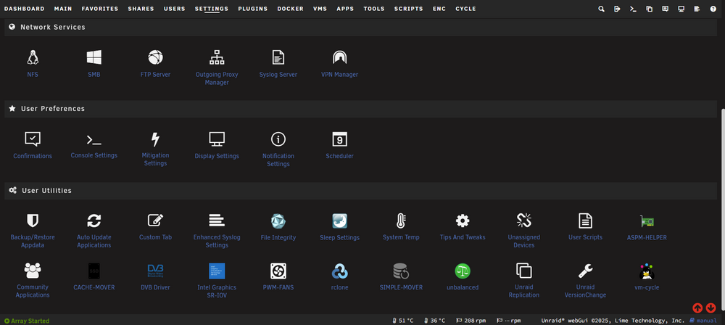The height and width of the screenshot is (325, 725).
Task: Go to the Dashboard tab
Action: (24, 9)
